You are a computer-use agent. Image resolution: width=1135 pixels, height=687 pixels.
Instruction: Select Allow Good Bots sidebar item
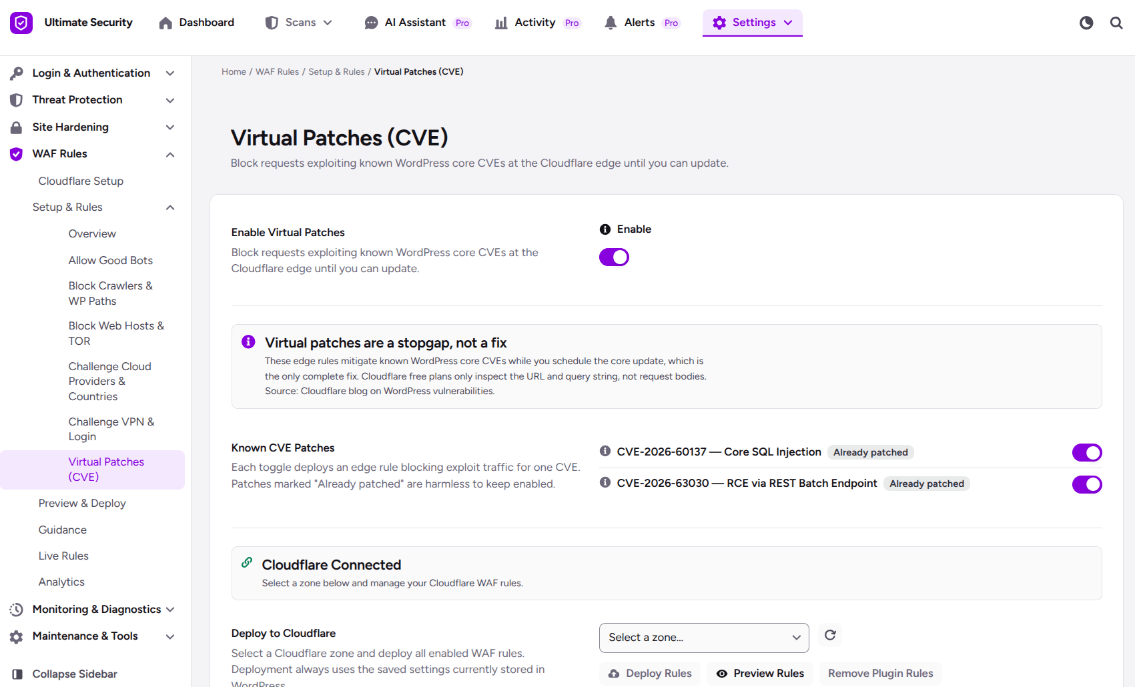tap(111, 261)
